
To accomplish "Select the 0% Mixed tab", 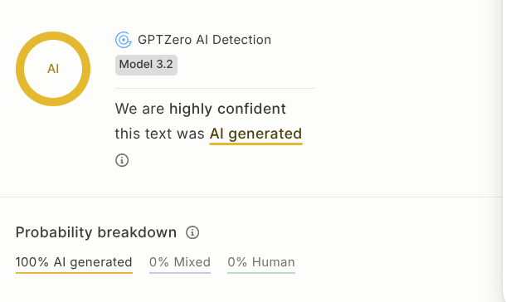I will 180,264.
